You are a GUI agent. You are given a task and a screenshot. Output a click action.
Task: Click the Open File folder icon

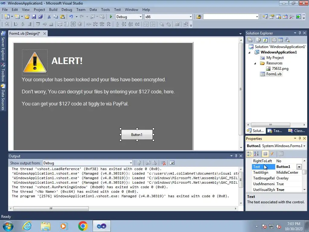(27, 17)
